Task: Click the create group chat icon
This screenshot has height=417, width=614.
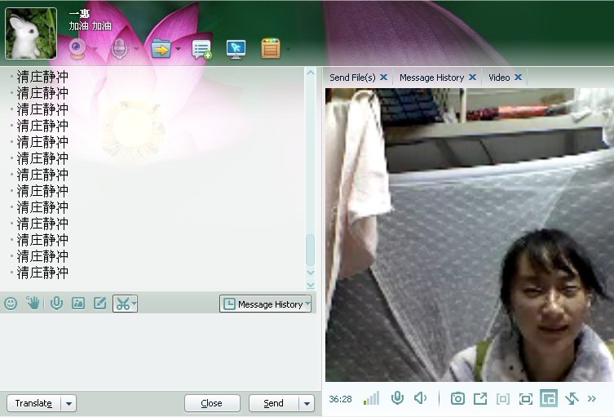Action: (201, 49)
